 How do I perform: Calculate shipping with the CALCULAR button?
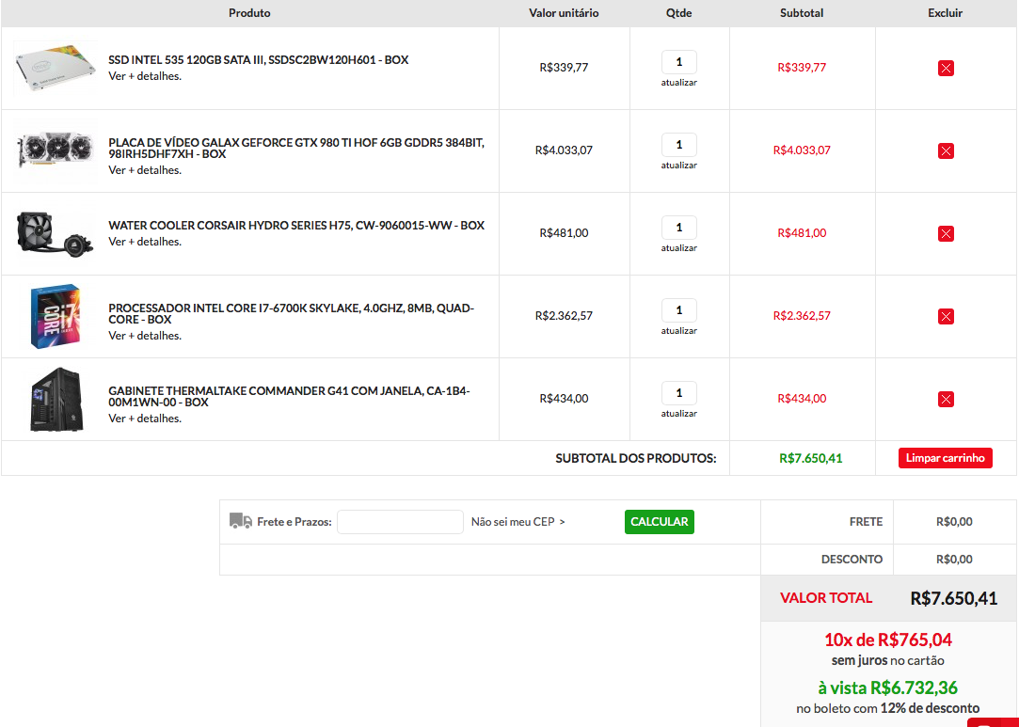659,522
